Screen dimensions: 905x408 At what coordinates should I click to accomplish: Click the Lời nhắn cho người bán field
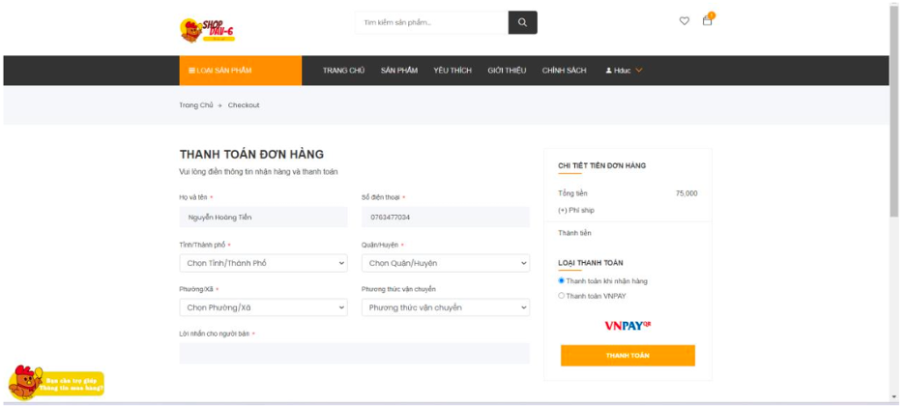point(355,353)
